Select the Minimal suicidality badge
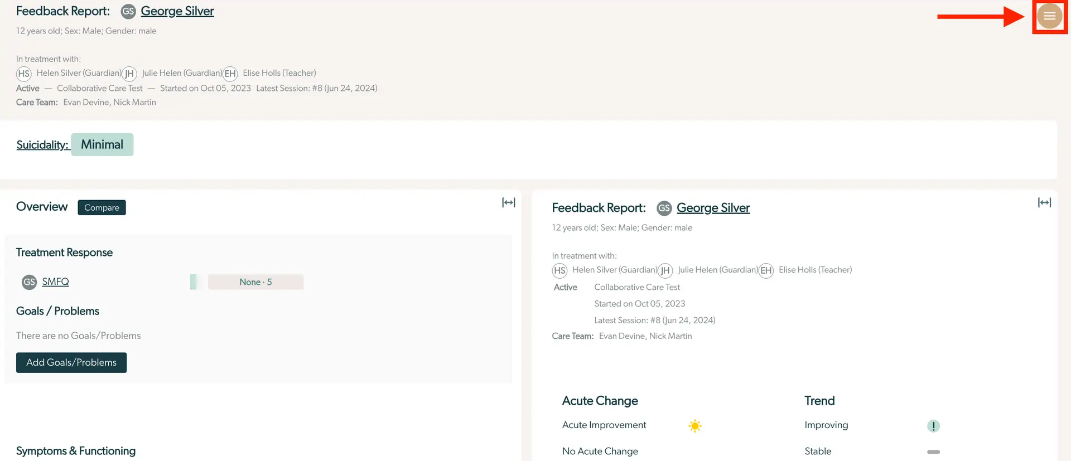 click(102, 145)
